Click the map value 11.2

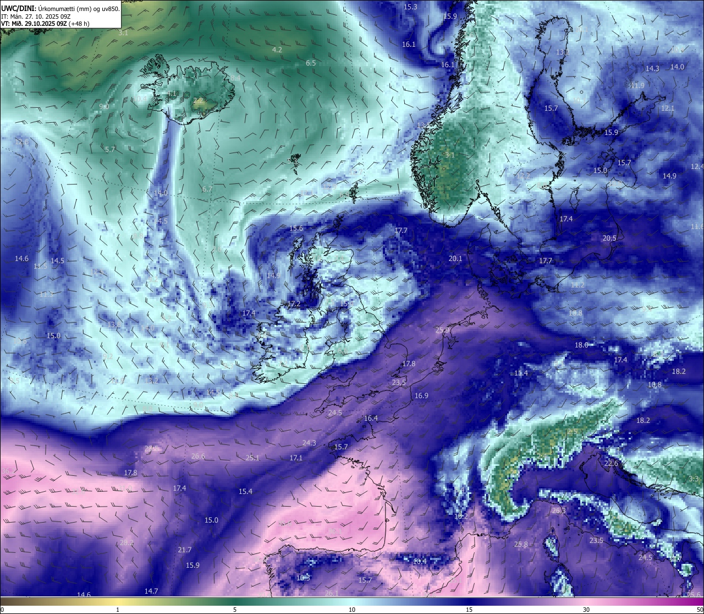(x=577, y=285)
